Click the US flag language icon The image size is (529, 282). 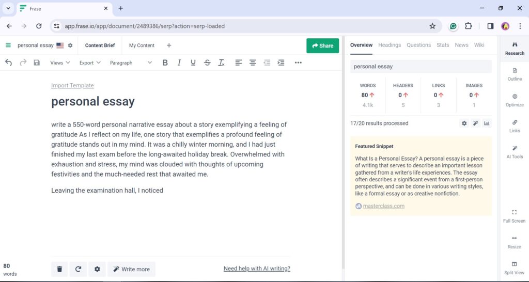click(60, 45)
